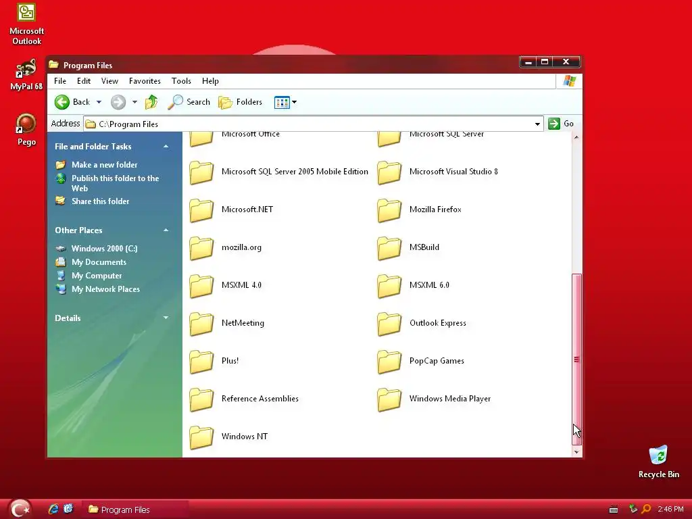This screenshot has width=692, height=519.
Task: Select the Microsoft Visual Studio 8 folder
Action: point(438,172)
